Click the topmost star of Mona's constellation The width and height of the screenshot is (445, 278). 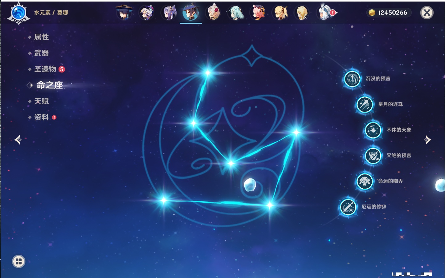coord(208,73)
